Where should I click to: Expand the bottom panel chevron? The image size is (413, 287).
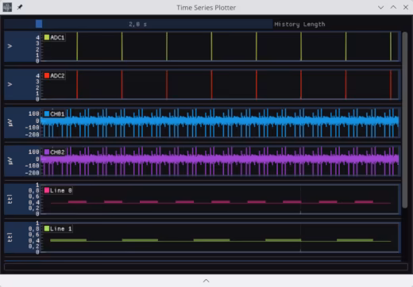pos(206,281)
